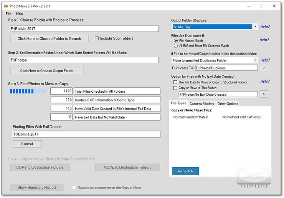Viewport: 284px width, 198px height.
Task: Cancel the photo search
Action: [27, 144]
